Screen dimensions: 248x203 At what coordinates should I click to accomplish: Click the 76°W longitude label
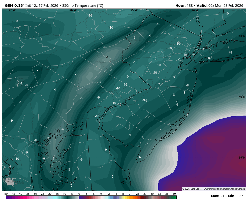coord(73,10)
